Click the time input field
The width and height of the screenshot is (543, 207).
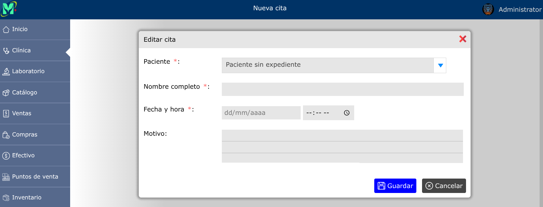(x=328, y=113)
